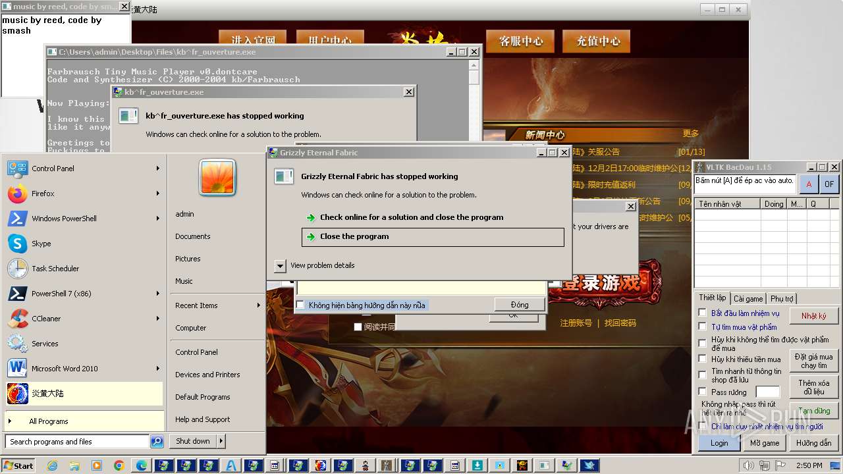Tick 'Tìm nhanh từ thông tin shop đã lưu' checkbox
The width and height of the screenshot is (843, 474).
point(703,375)
